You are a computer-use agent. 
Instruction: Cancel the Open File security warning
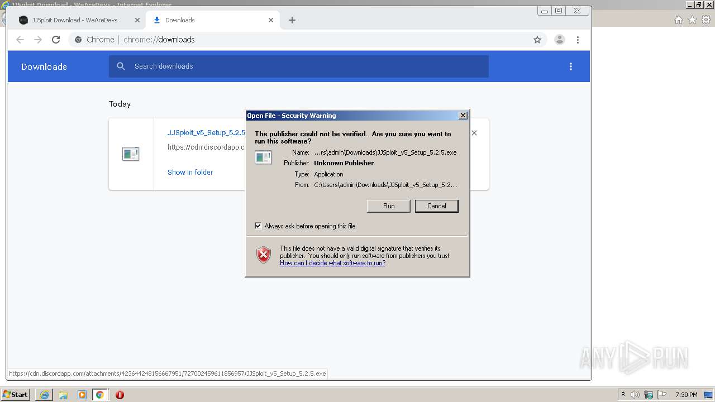point(436,206)
